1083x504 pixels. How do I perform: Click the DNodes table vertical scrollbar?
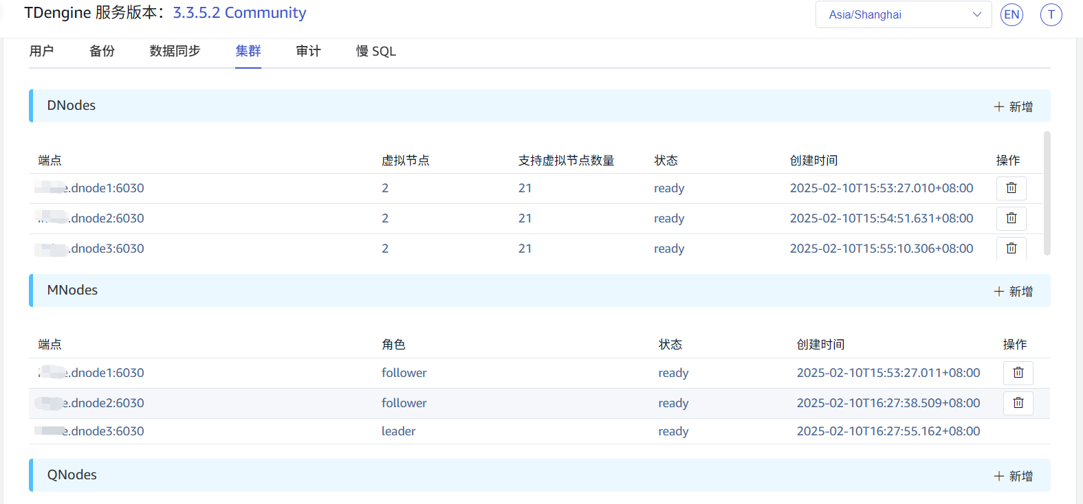1047,194
